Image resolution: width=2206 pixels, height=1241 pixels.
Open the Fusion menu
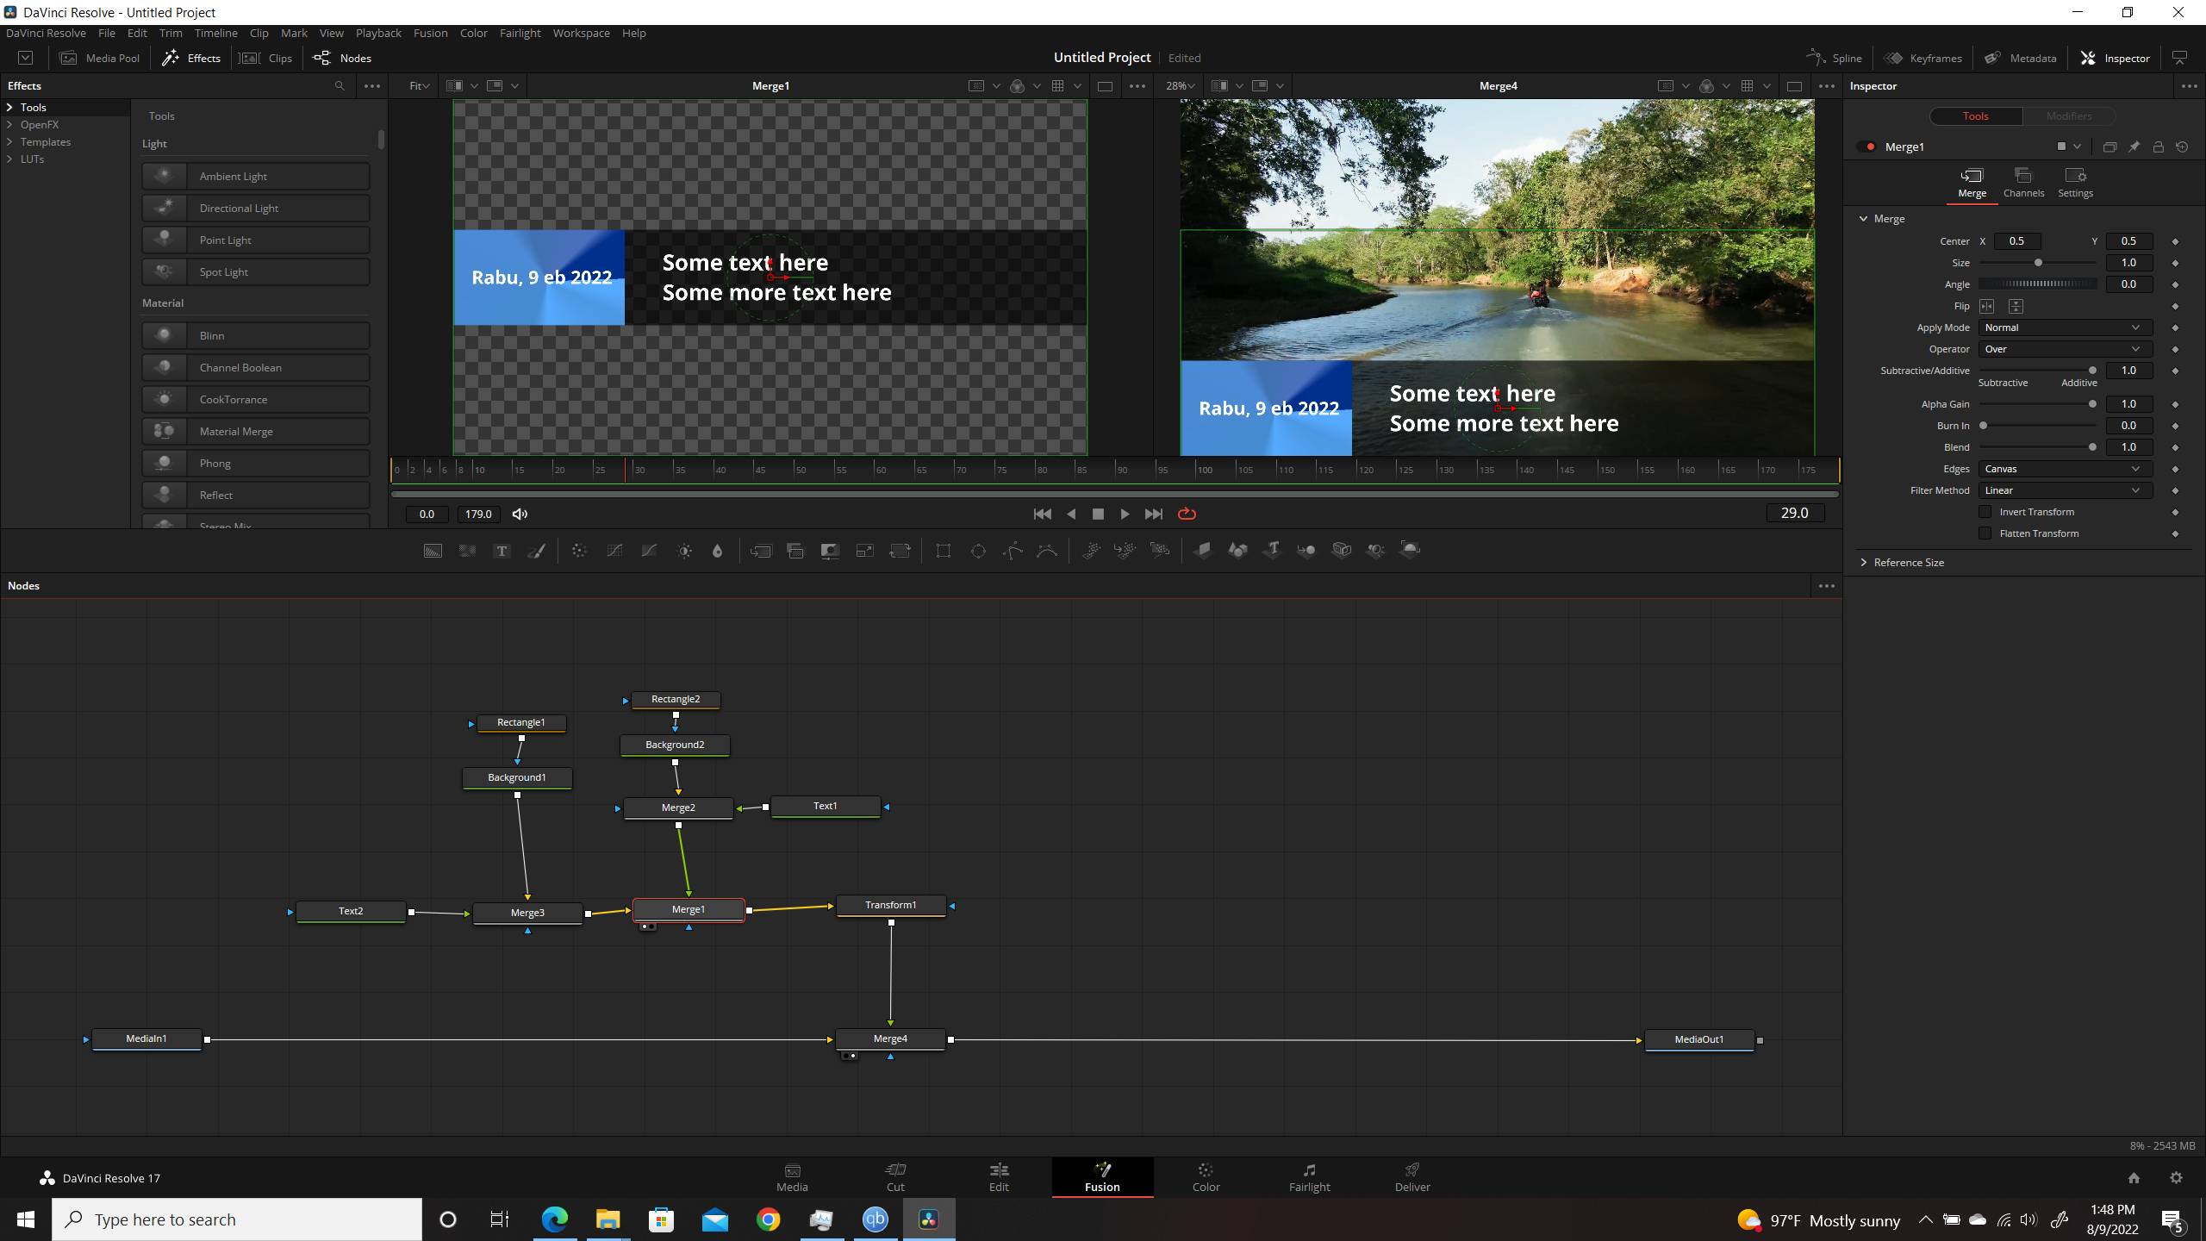pos(430,33)
